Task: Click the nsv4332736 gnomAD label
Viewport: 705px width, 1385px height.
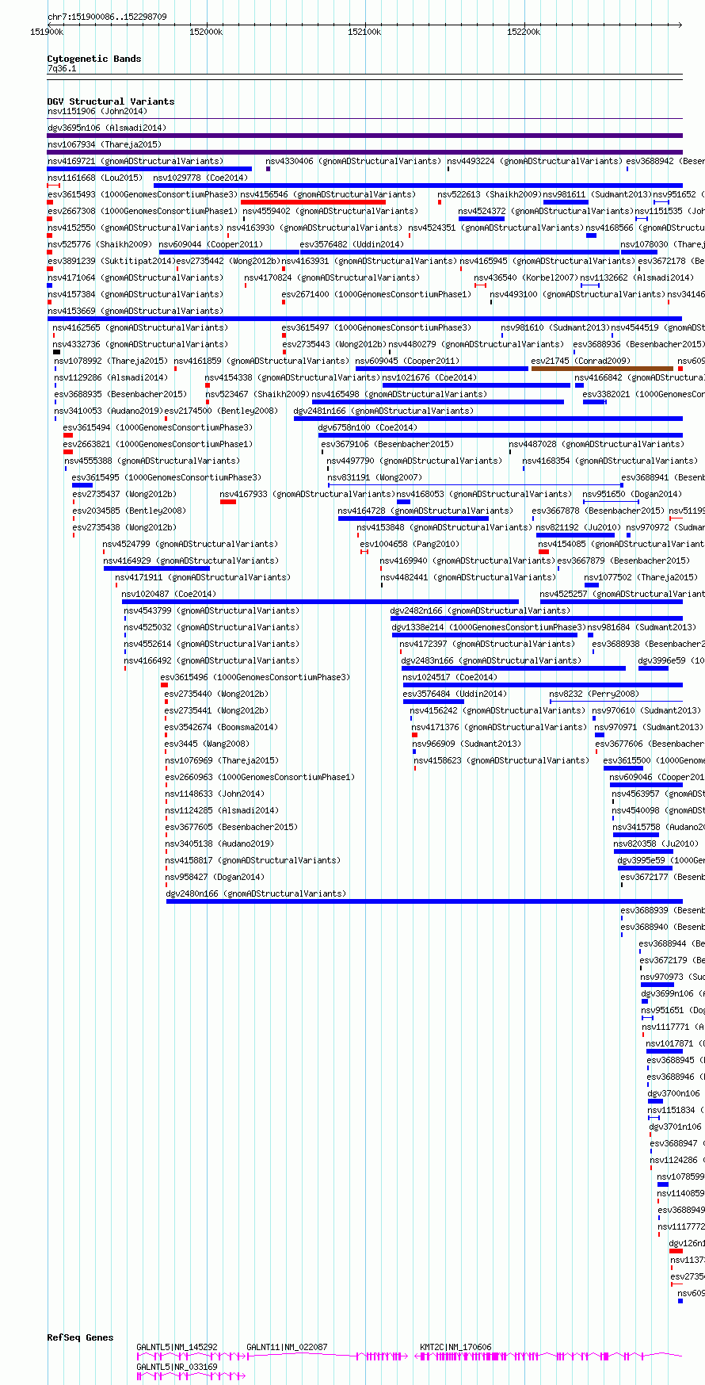Action: point(140,344)
